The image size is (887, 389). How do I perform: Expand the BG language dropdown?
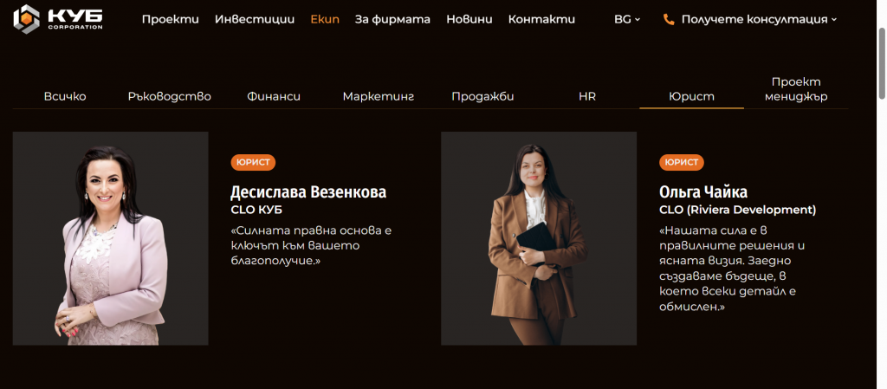627,19
